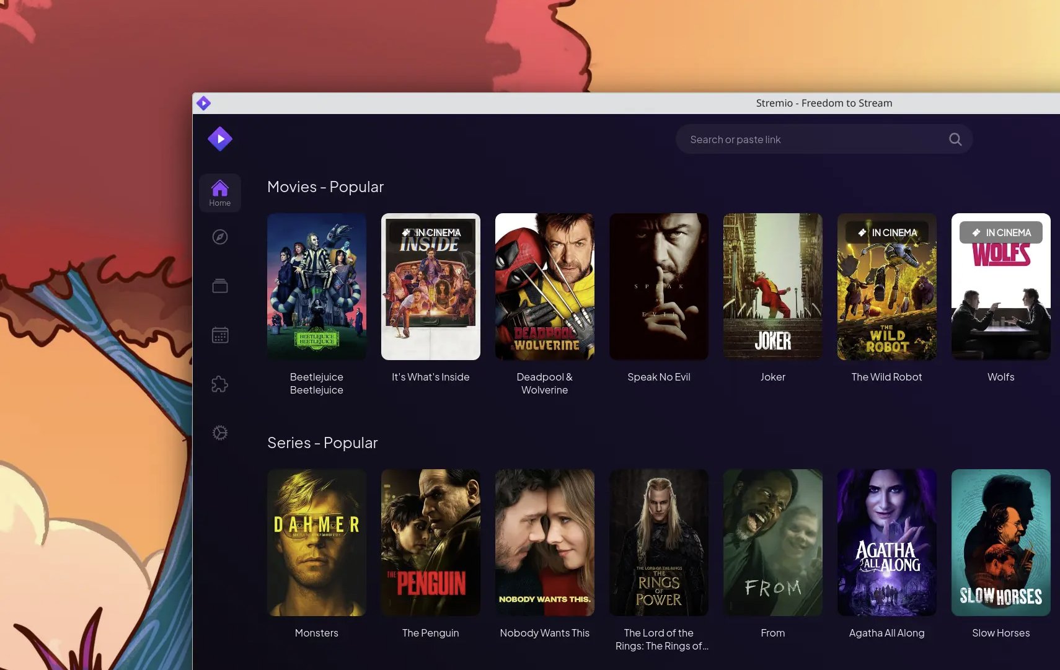Select the Agatha All Along poster
The height and width of the screenshot is (670, 1060).
tap(887, 542)
